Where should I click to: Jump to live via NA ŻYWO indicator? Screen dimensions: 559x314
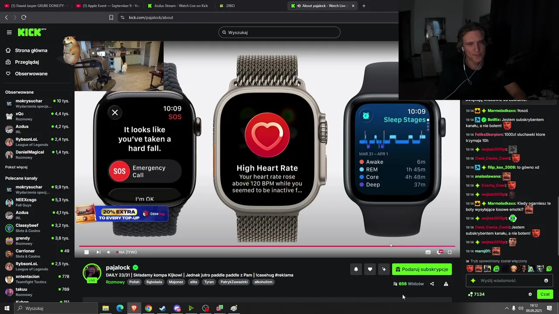[127, 252]
